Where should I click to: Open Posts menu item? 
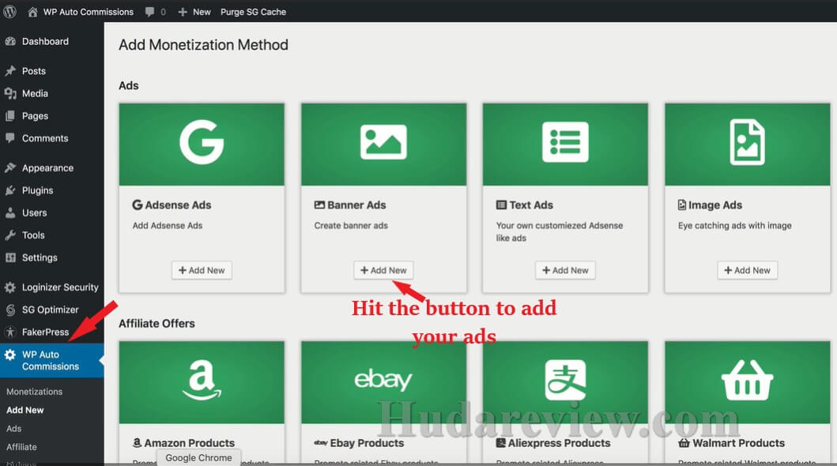click(x=52, y=71)
